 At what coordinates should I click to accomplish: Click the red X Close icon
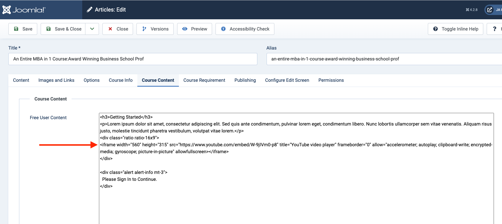110,29
